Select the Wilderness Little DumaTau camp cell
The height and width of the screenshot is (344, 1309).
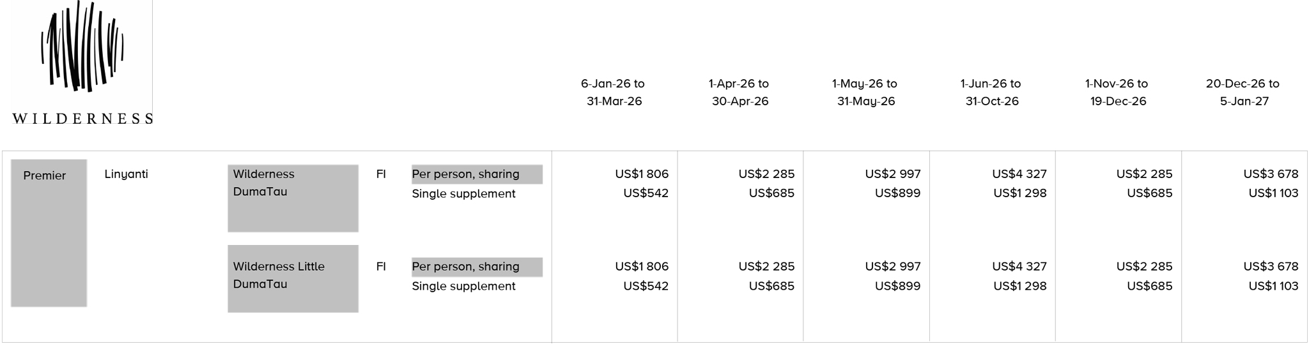(x=293, y=278)
